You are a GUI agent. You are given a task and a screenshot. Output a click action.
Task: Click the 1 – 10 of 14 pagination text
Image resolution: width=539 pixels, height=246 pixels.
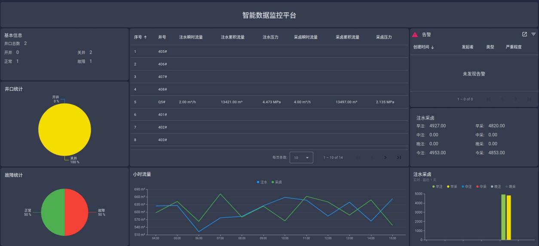click(333, 158)
